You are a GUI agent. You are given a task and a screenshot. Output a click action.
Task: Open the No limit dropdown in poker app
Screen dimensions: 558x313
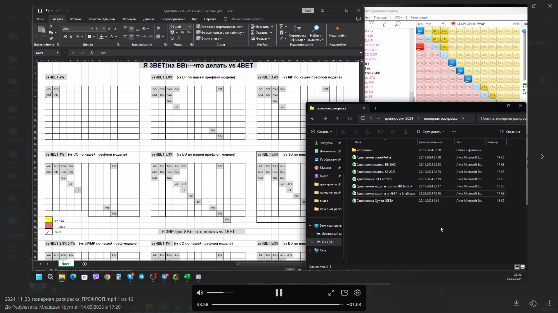[x=431, y=24]
